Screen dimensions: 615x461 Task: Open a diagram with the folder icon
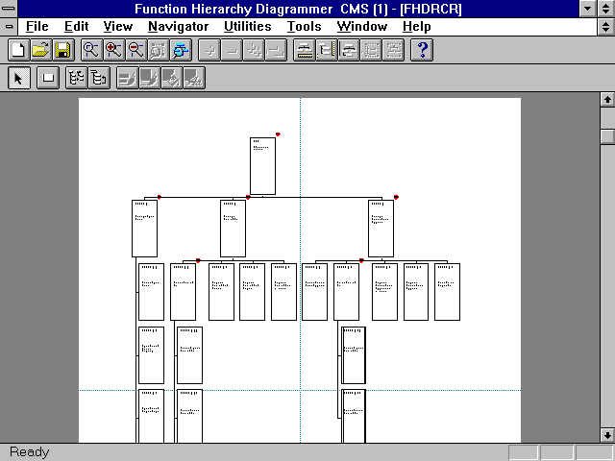[40, 50]
